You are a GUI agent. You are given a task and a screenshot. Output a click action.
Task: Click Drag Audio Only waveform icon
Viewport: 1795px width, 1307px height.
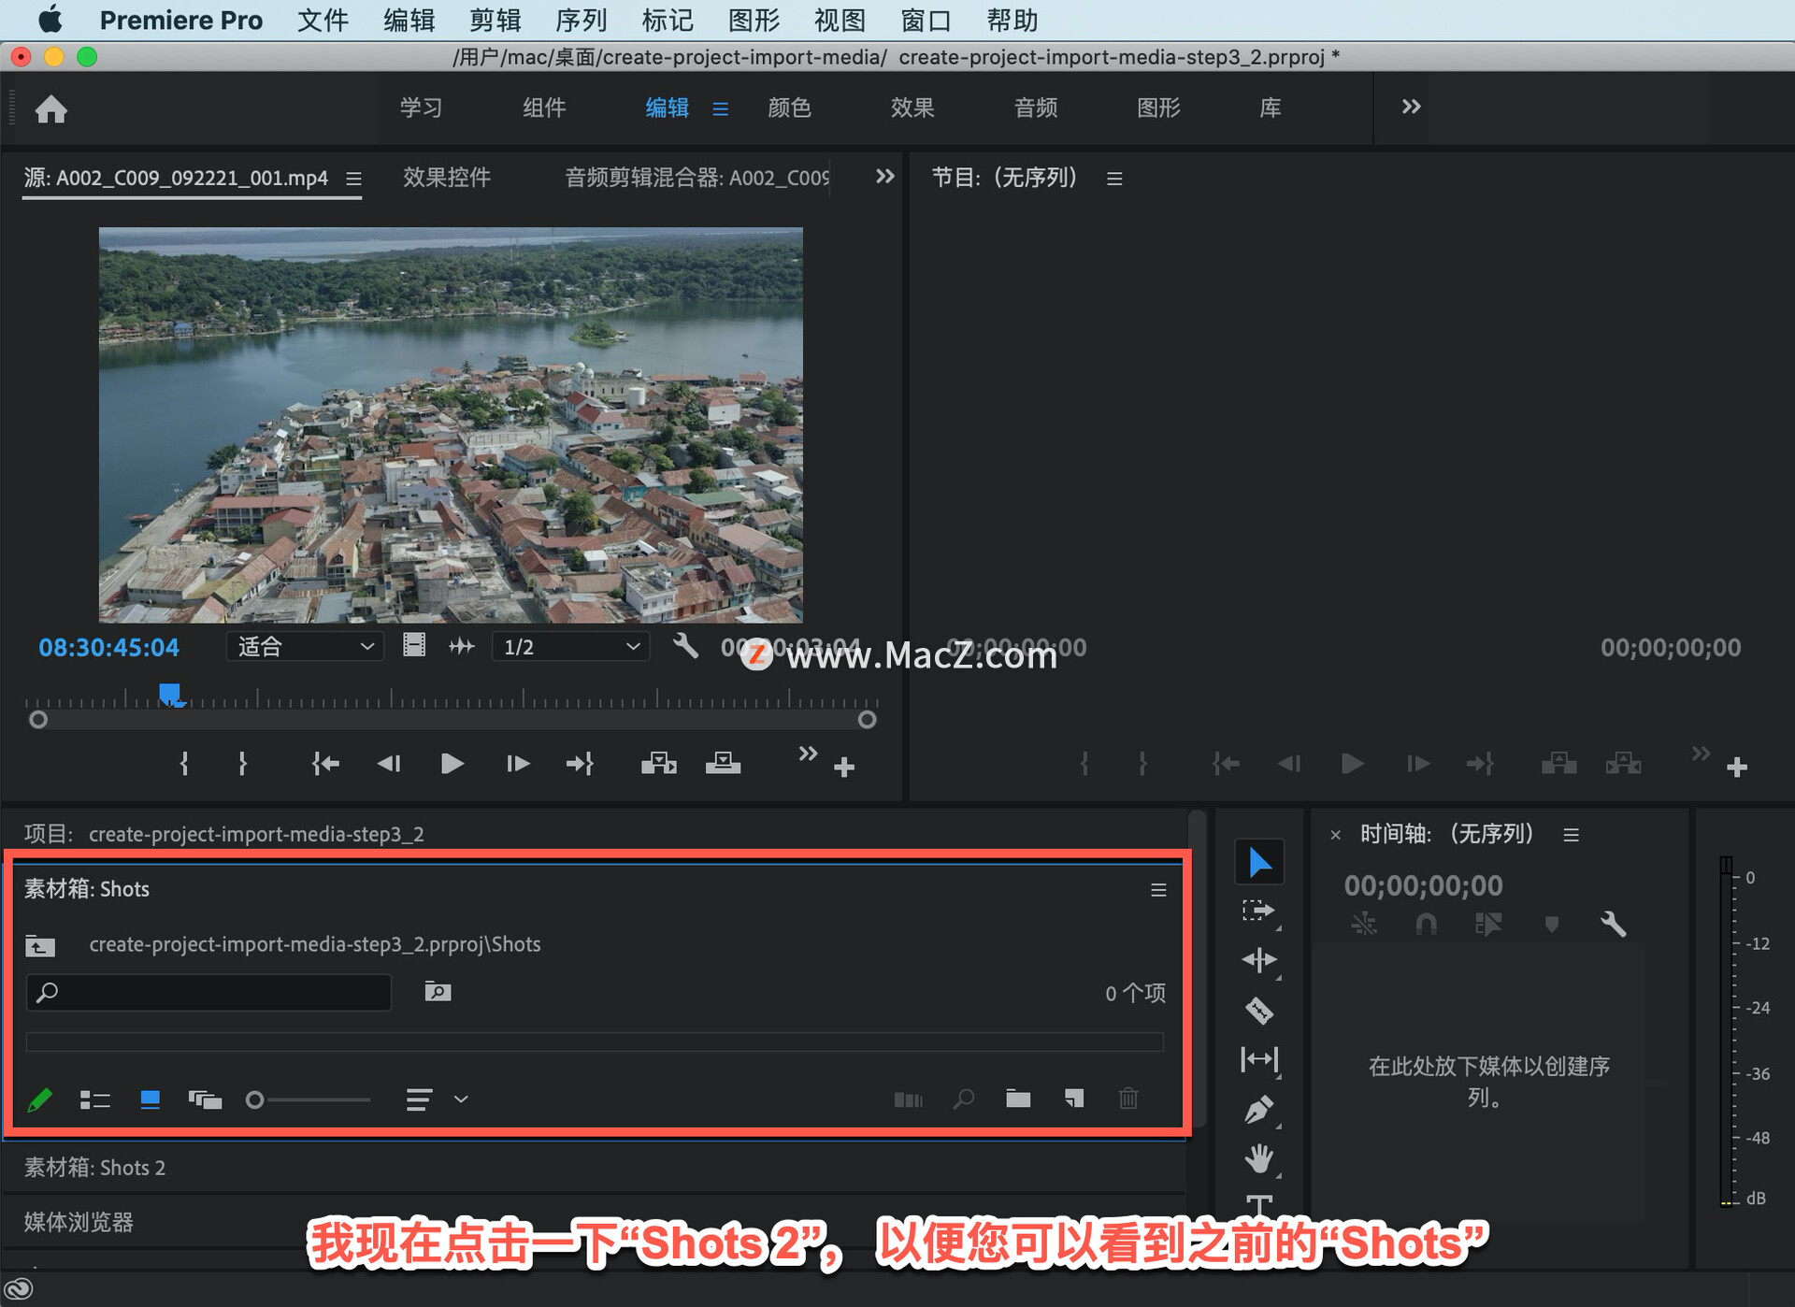[x=462, y=646]
